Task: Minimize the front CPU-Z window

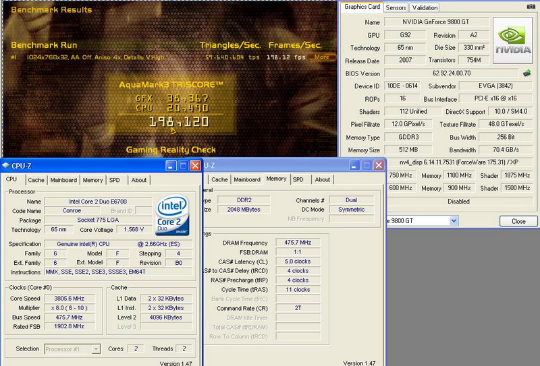Action: 171,166
